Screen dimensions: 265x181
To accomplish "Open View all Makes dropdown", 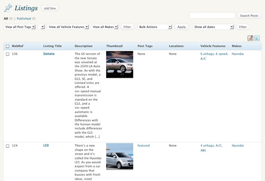I will pyautogui.click(x=105, y=27).
